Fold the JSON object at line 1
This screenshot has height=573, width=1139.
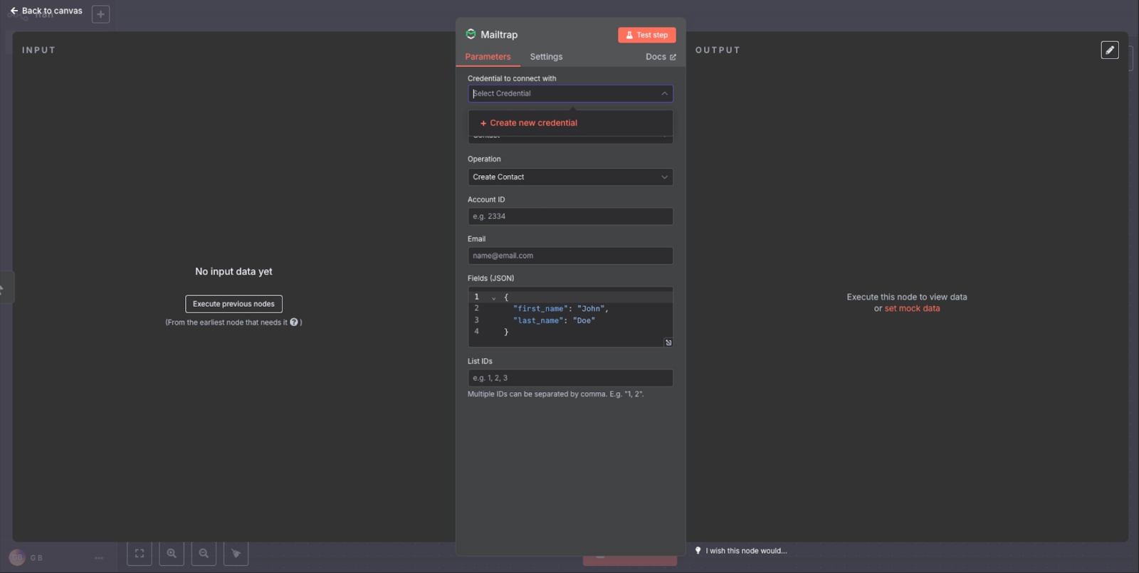(493, 298)
